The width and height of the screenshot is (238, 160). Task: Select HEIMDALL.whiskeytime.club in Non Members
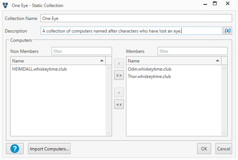[x=58, y=69]
